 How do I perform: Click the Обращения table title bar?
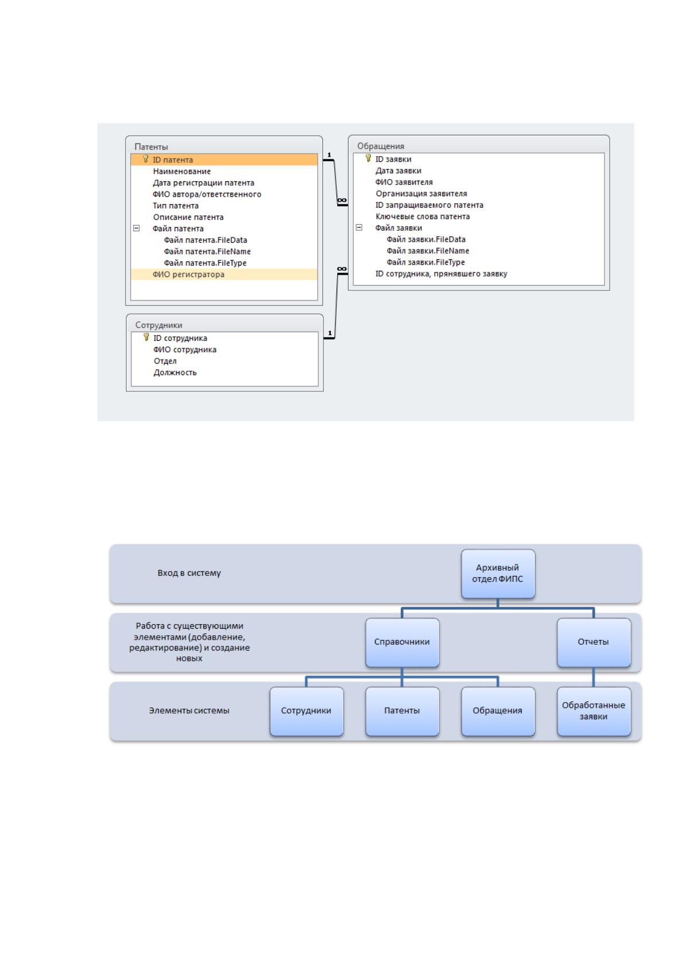478,146
